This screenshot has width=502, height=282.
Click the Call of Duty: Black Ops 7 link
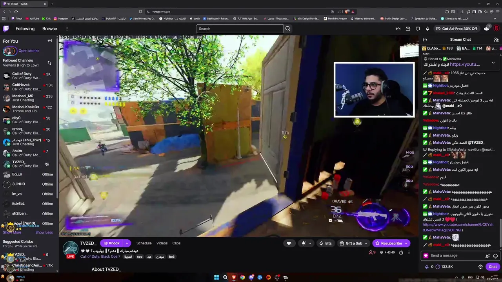(x=100, y=257)
